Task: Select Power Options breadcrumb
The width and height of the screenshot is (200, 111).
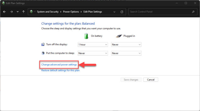Action: click(x=71, y=12)
